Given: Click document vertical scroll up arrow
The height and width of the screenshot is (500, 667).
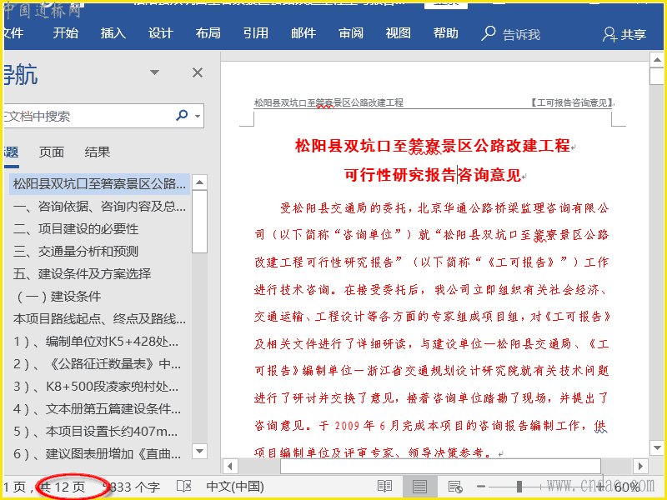Looking at the screenshot, I should click(x=657, y=60).
